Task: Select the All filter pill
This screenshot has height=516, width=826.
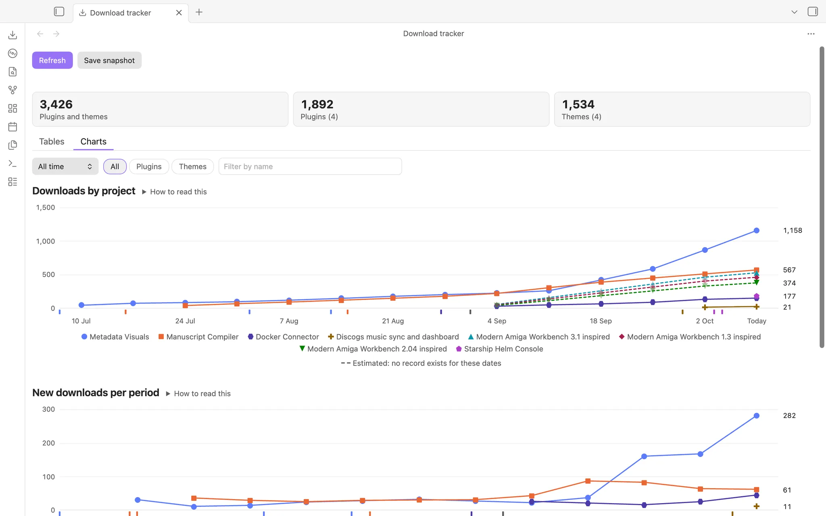Action: 115,166
